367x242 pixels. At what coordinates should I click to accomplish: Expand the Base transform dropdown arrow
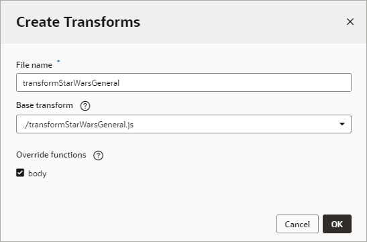coord(342,124)
